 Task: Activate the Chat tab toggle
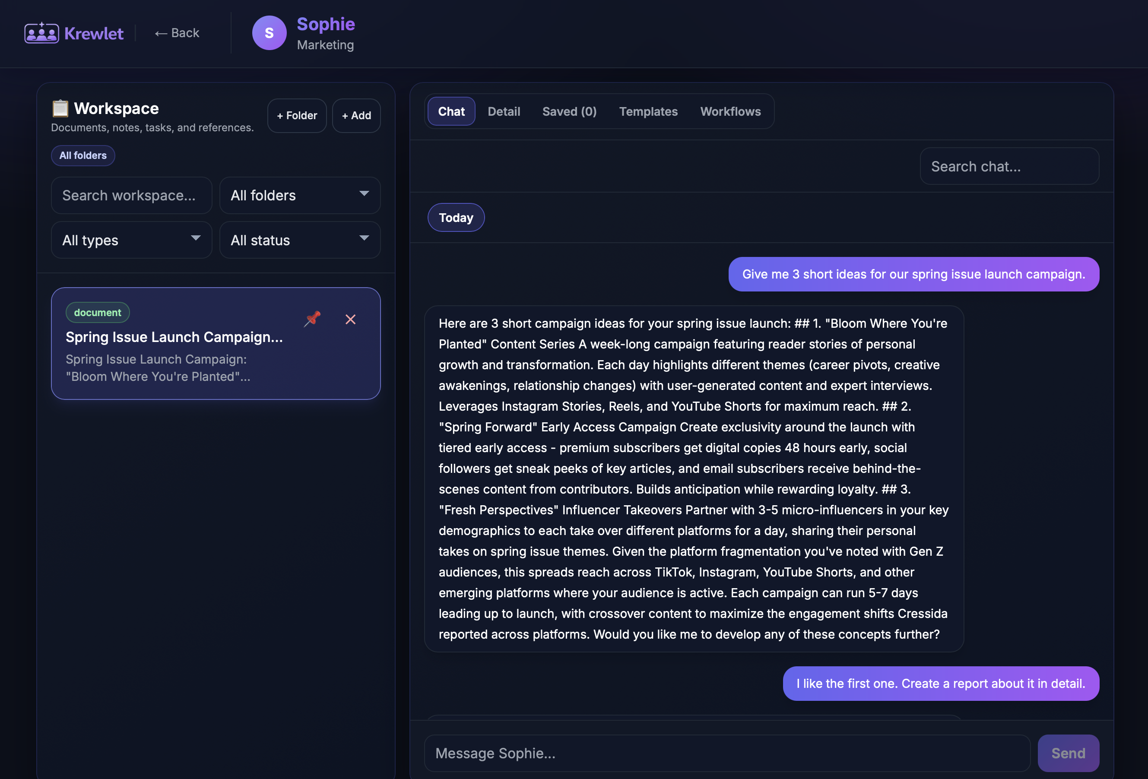pos(450,111)
